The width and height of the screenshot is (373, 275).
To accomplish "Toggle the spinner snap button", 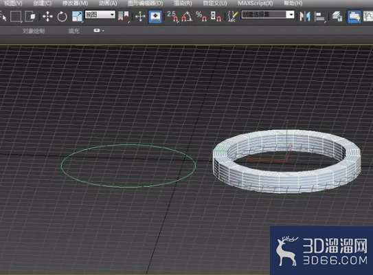I will 216,16.
